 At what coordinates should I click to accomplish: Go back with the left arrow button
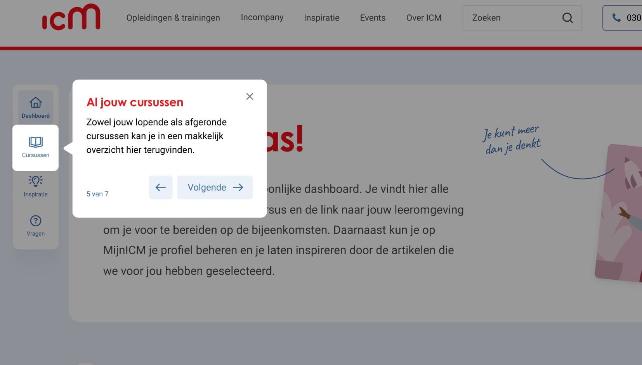[161, 188]
